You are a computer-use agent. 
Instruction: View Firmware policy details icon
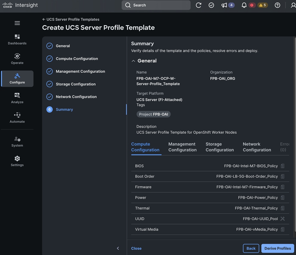[x=282, y=187]
